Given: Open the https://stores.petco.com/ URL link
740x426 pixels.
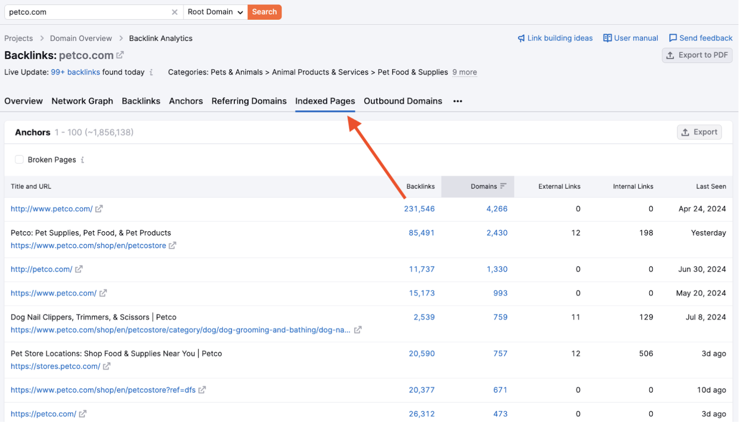Looking at the screenshot, I should 55,366.
